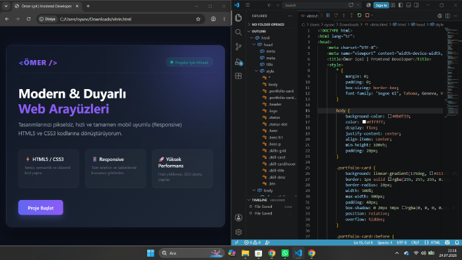Open Source Control in the activity bar

(239, 47)
